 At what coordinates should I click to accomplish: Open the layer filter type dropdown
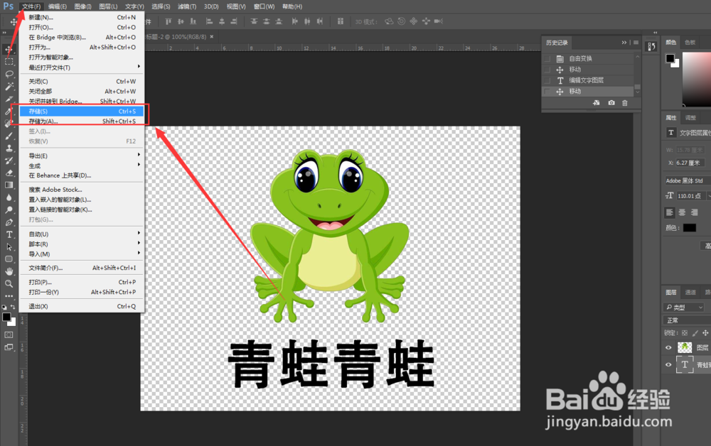pos(683,307)
